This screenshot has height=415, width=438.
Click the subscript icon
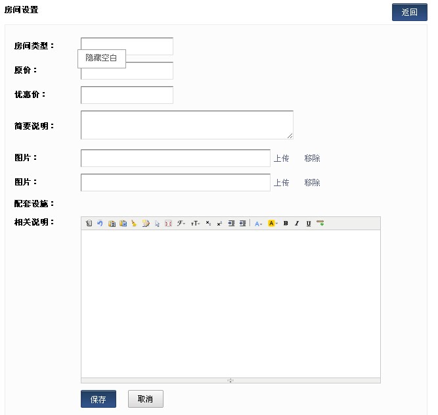click(208, 224)
